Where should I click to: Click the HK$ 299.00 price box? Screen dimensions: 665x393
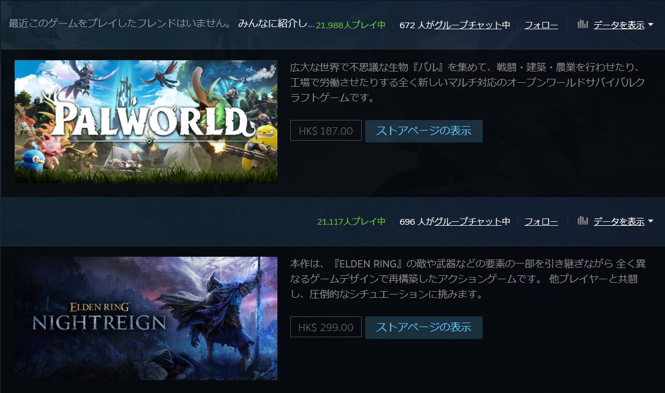(x=326, y=327)
